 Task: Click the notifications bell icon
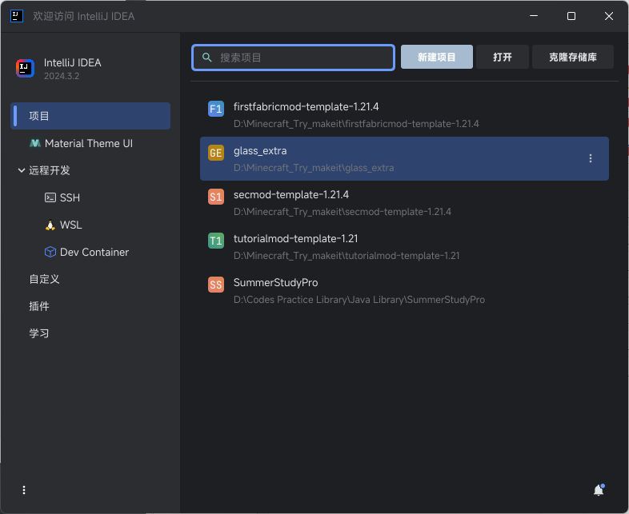tap(598, 490)
